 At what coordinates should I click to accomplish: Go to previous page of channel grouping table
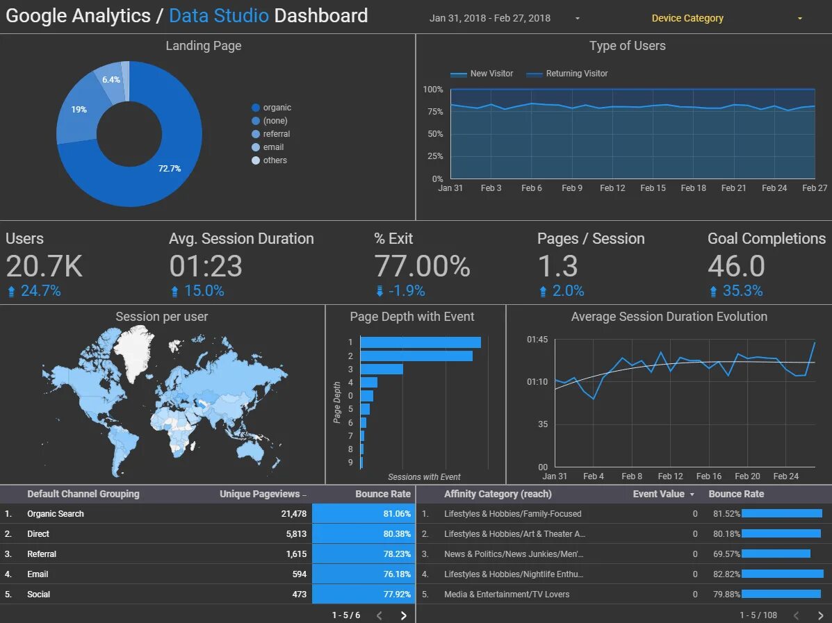click(x=380, y=615)
